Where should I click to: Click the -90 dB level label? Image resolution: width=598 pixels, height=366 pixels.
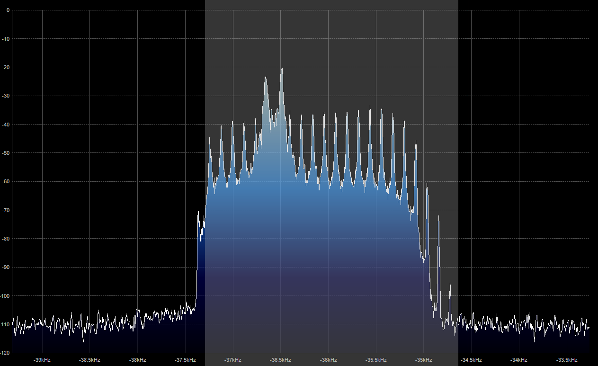pos(5,268)
